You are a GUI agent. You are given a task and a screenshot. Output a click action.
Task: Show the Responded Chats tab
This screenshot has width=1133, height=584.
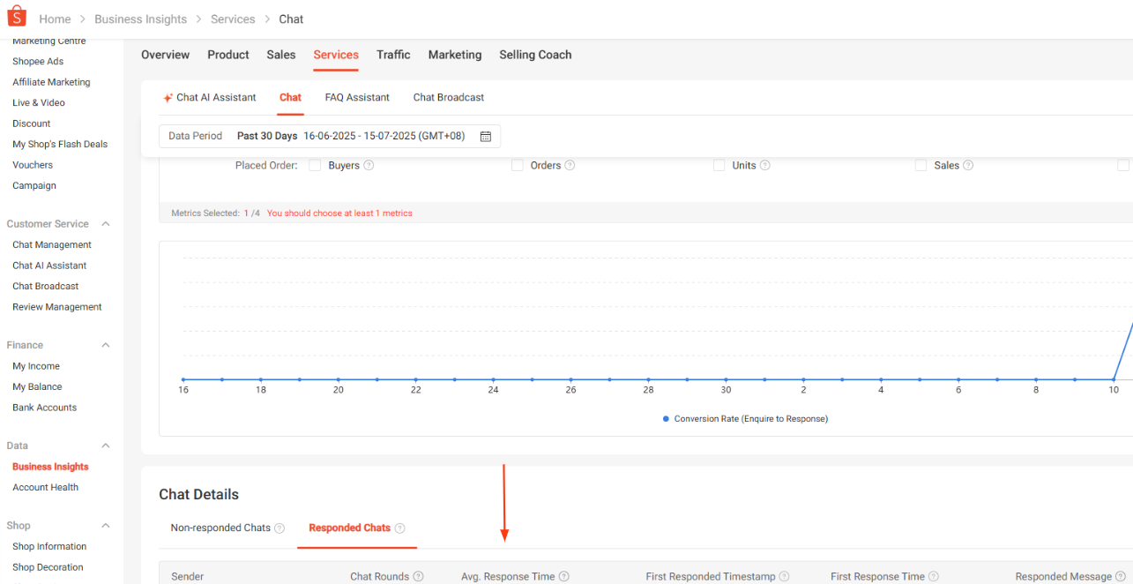(x=349, y=528)
